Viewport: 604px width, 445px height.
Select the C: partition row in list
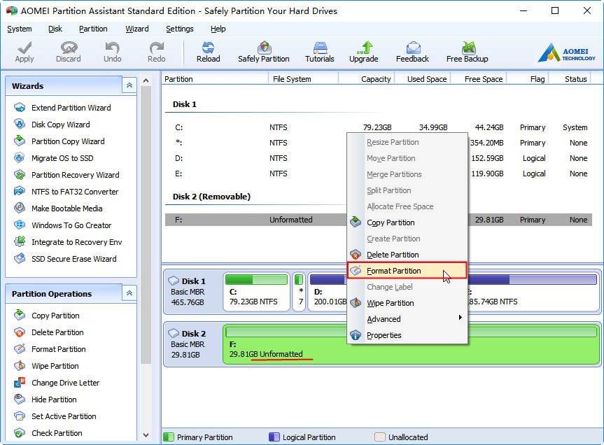click(x=379, y=127)
